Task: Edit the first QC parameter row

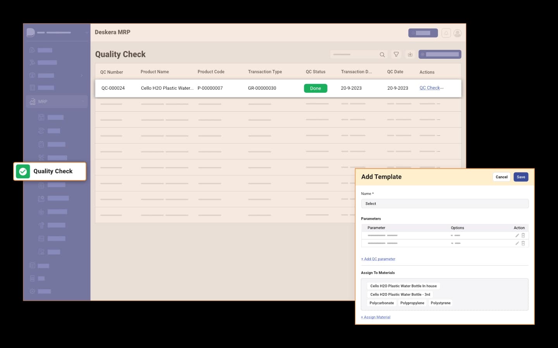Action: 517,235
